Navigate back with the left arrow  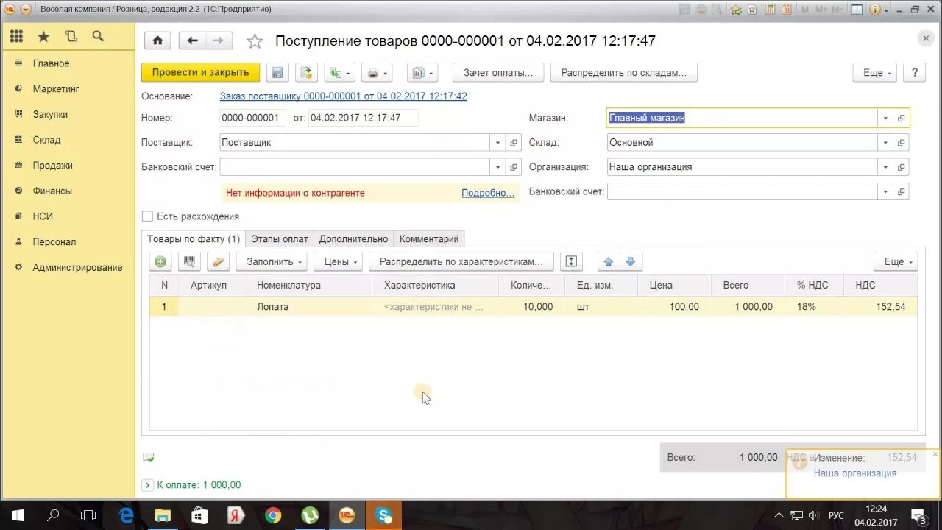(193, 40)
